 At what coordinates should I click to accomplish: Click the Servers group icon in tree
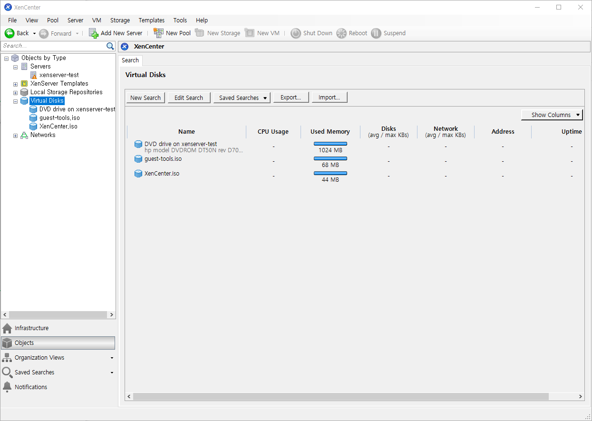[24, 67]
